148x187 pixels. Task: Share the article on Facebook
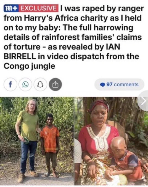pos(10,84)
